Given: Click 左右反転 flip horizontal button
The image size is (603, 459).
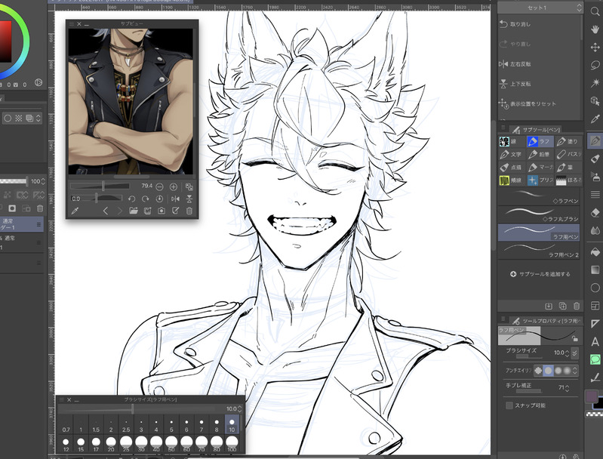Looking at the screenshot, I should (x=515, y=64).
